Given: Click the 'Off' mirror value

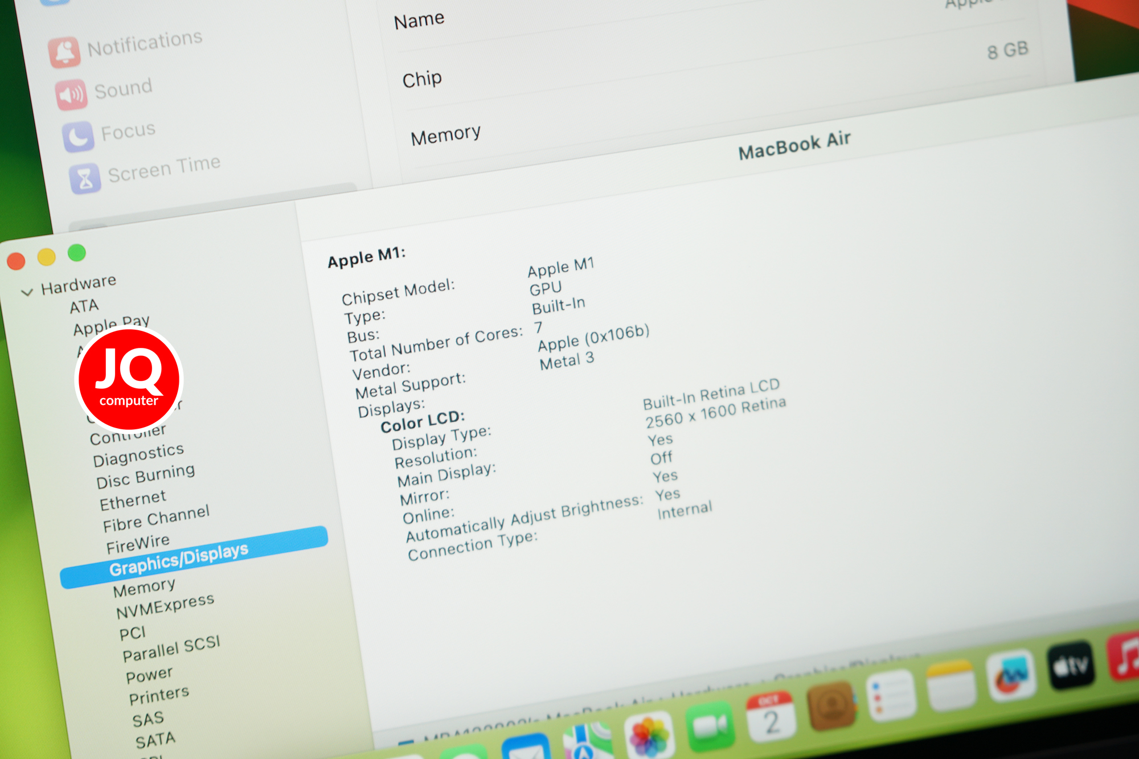Looking at the screenshot, I should 661,458.
